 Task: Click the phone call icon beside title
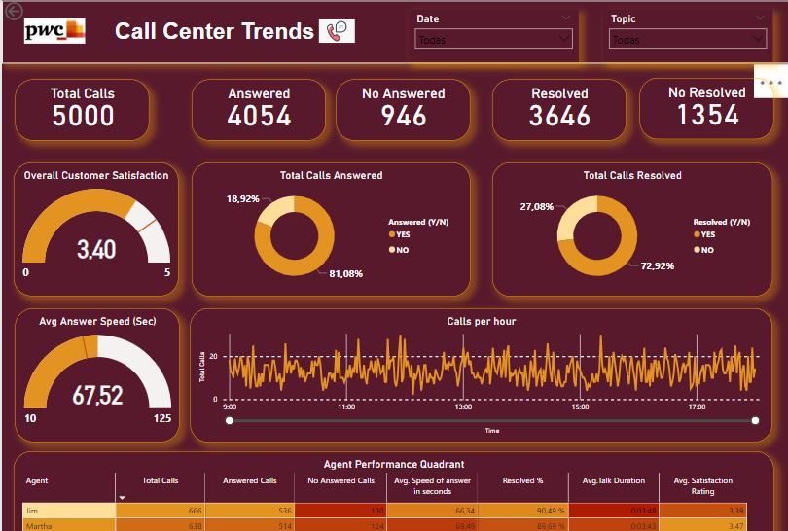(338, 31)
